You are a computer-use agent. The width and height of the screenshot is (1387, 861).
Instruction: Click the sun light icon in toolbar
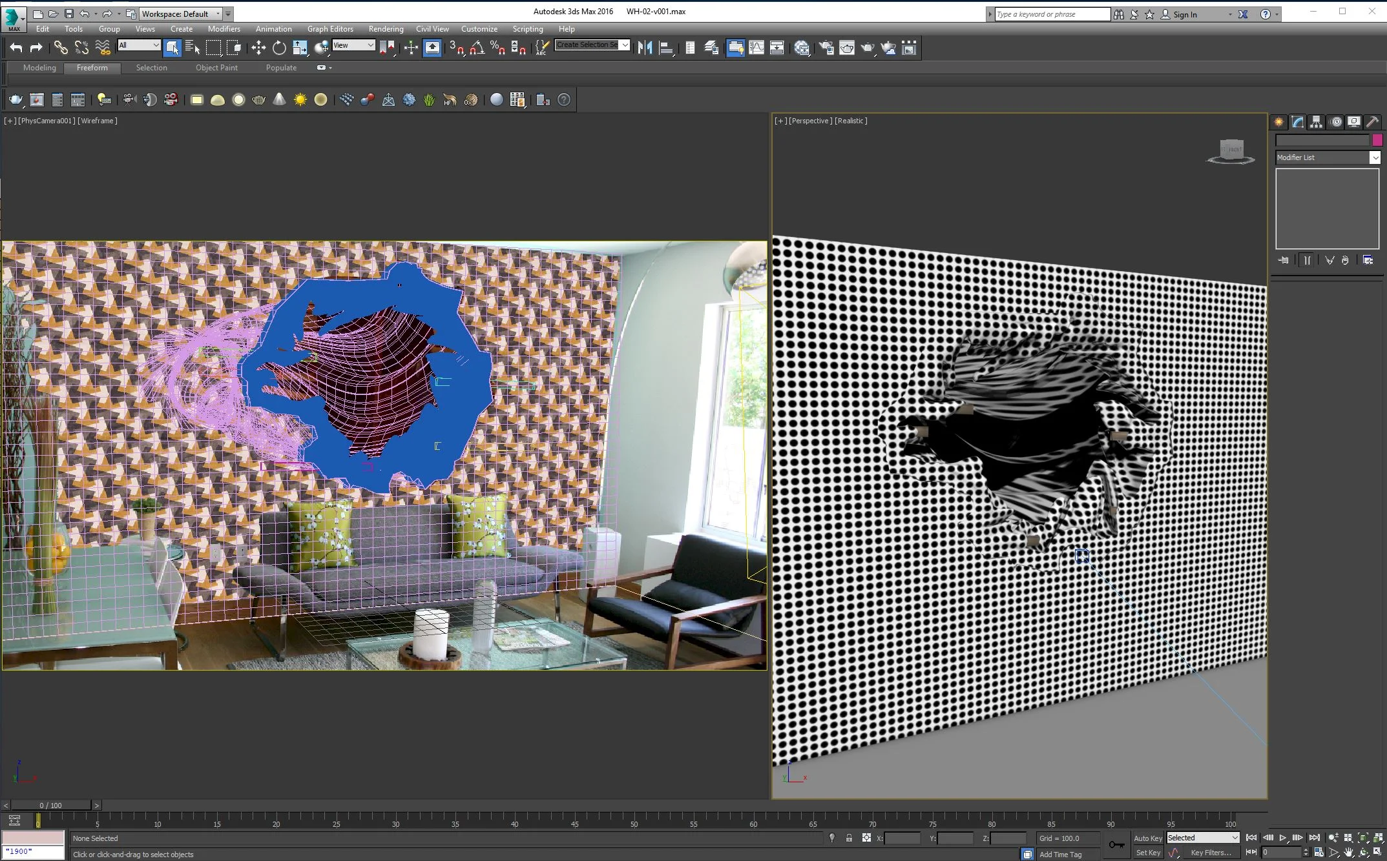click(300, 100)
